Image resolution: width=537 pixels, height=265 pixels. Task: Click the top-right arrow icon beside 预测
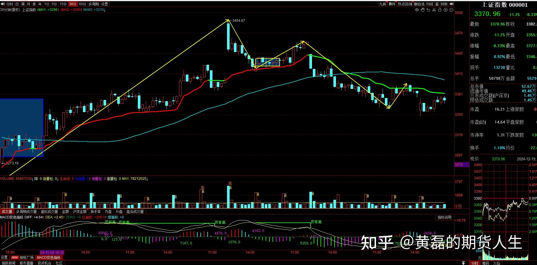point(452,4)
